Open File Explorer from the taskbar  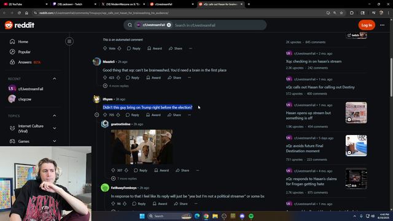click(215, 216)
